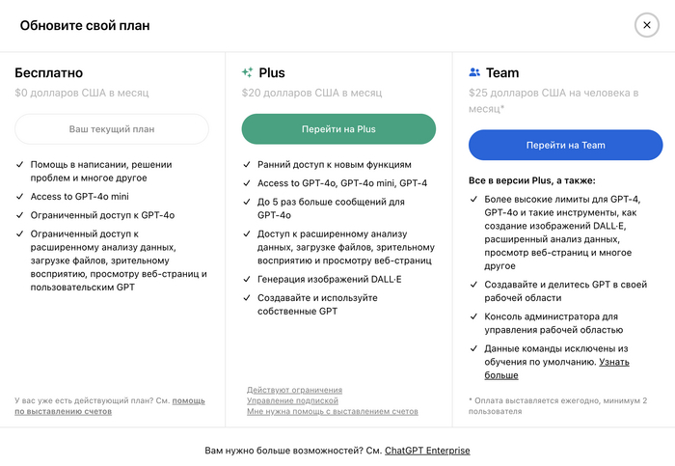Open «Управление подпиской» link
The width and height of the screenshot is (675, 466).
tap(292, 400)
